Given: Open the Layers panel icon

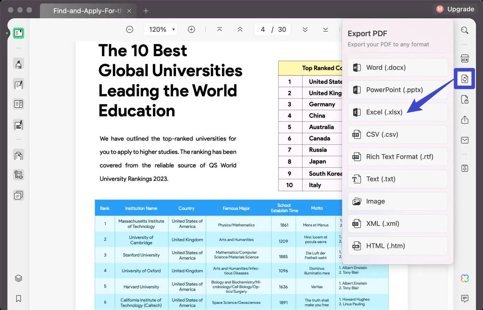Looking at the screenshot, I should point(19,278).
